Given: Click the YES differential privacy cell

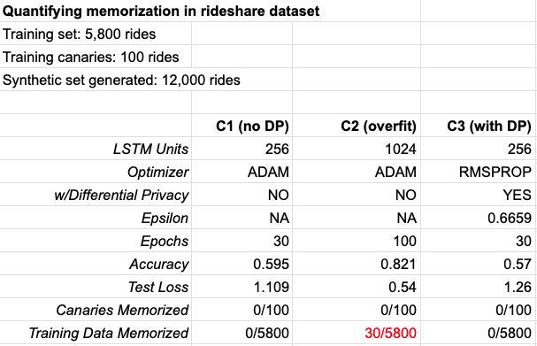Looking at the screenshot, I should pos(479,195).
